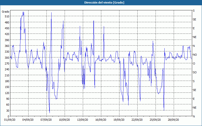Click the 270 y-axis value

click(7, 64)
